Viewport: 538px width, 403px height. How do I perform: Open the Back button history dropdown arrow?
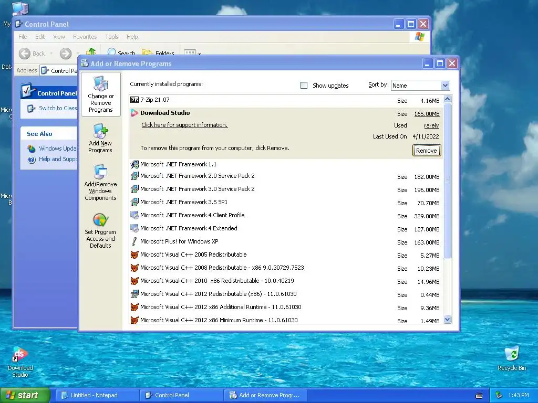(51, 54)
